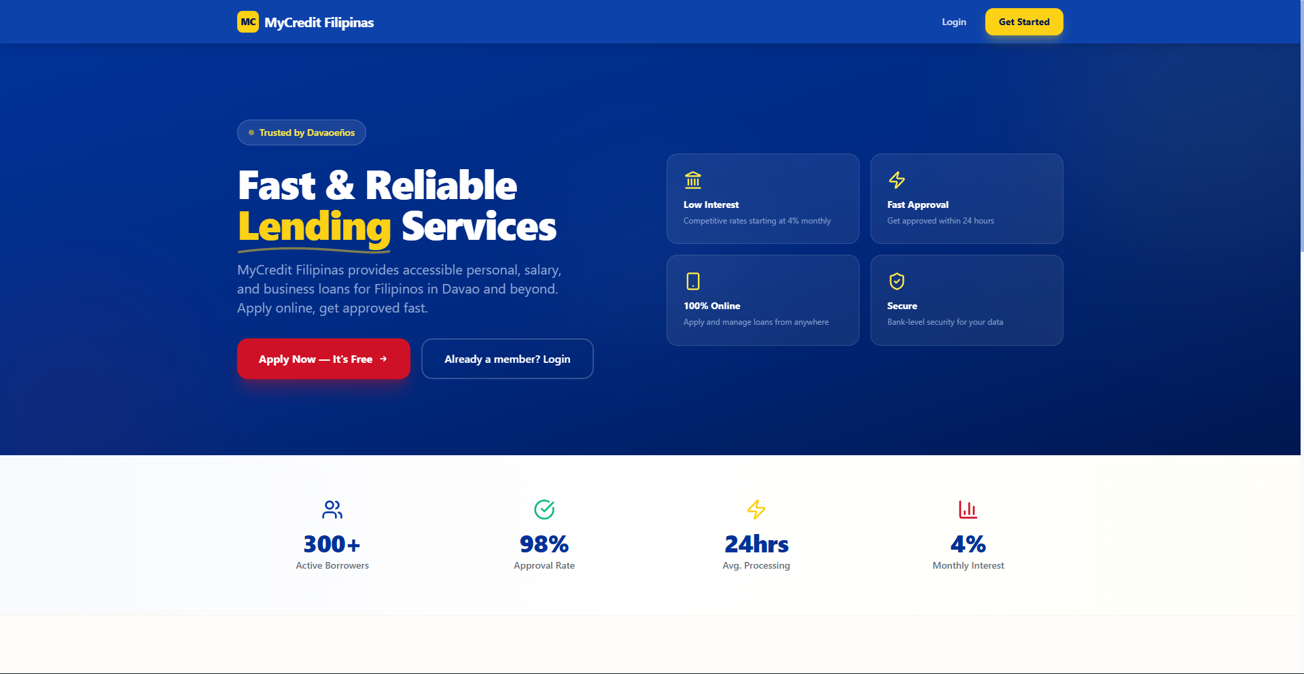Click the checkmark icon above Approval Rate
This screenshot has width=1304, height=674.
coord(544,510)
